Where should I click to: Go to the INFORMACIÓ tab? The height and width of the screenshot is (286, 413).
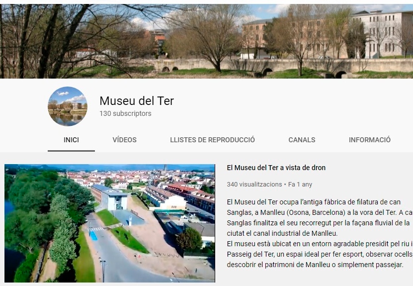point(370,140)
